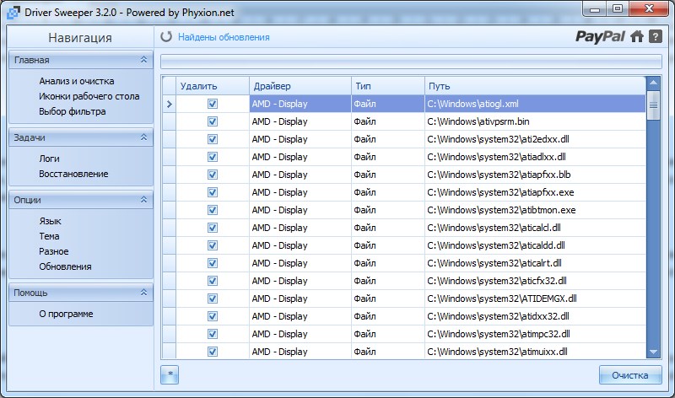Minimize the Driver Sweeper window

596,9
